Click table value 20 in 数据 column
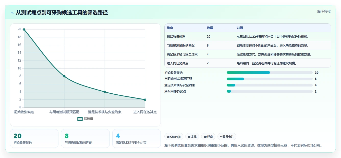 (209, 37)
